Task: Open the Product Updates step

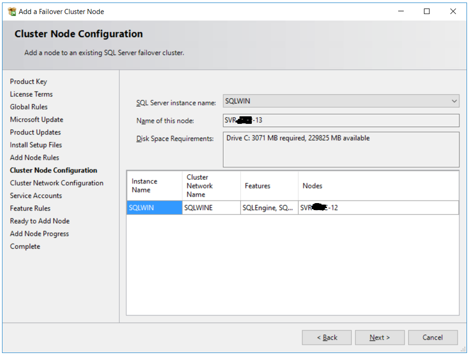Action: [35, 132]
